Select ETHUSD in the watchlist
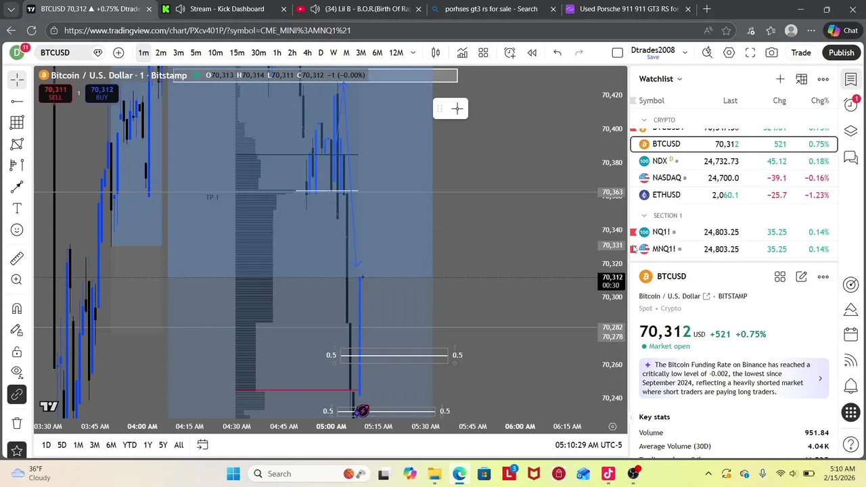 (x=734, y=195)
